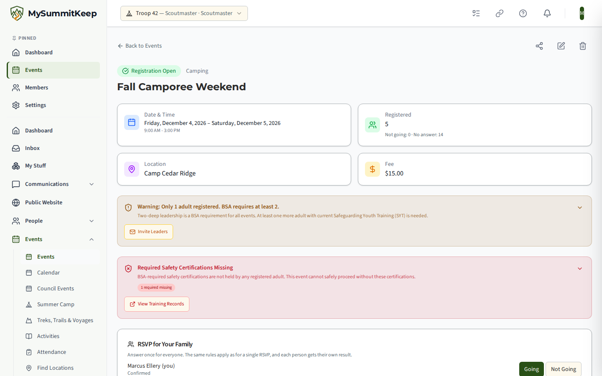Open the checklist tasks icon in the header
Viewport: 602px width, 376px height.
click(x=476, y=13)
